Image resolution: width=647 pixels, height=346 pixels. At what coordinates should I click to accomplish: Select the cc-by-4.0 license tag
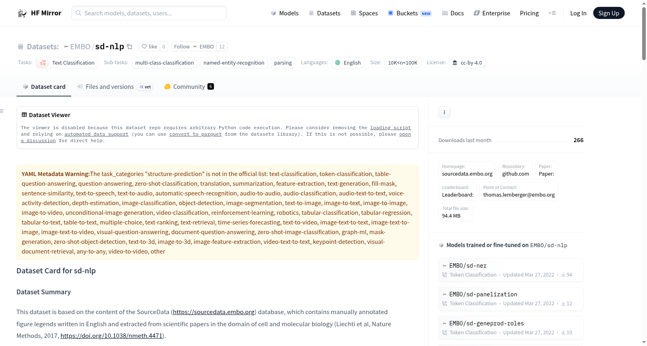(x=467, y=63)
